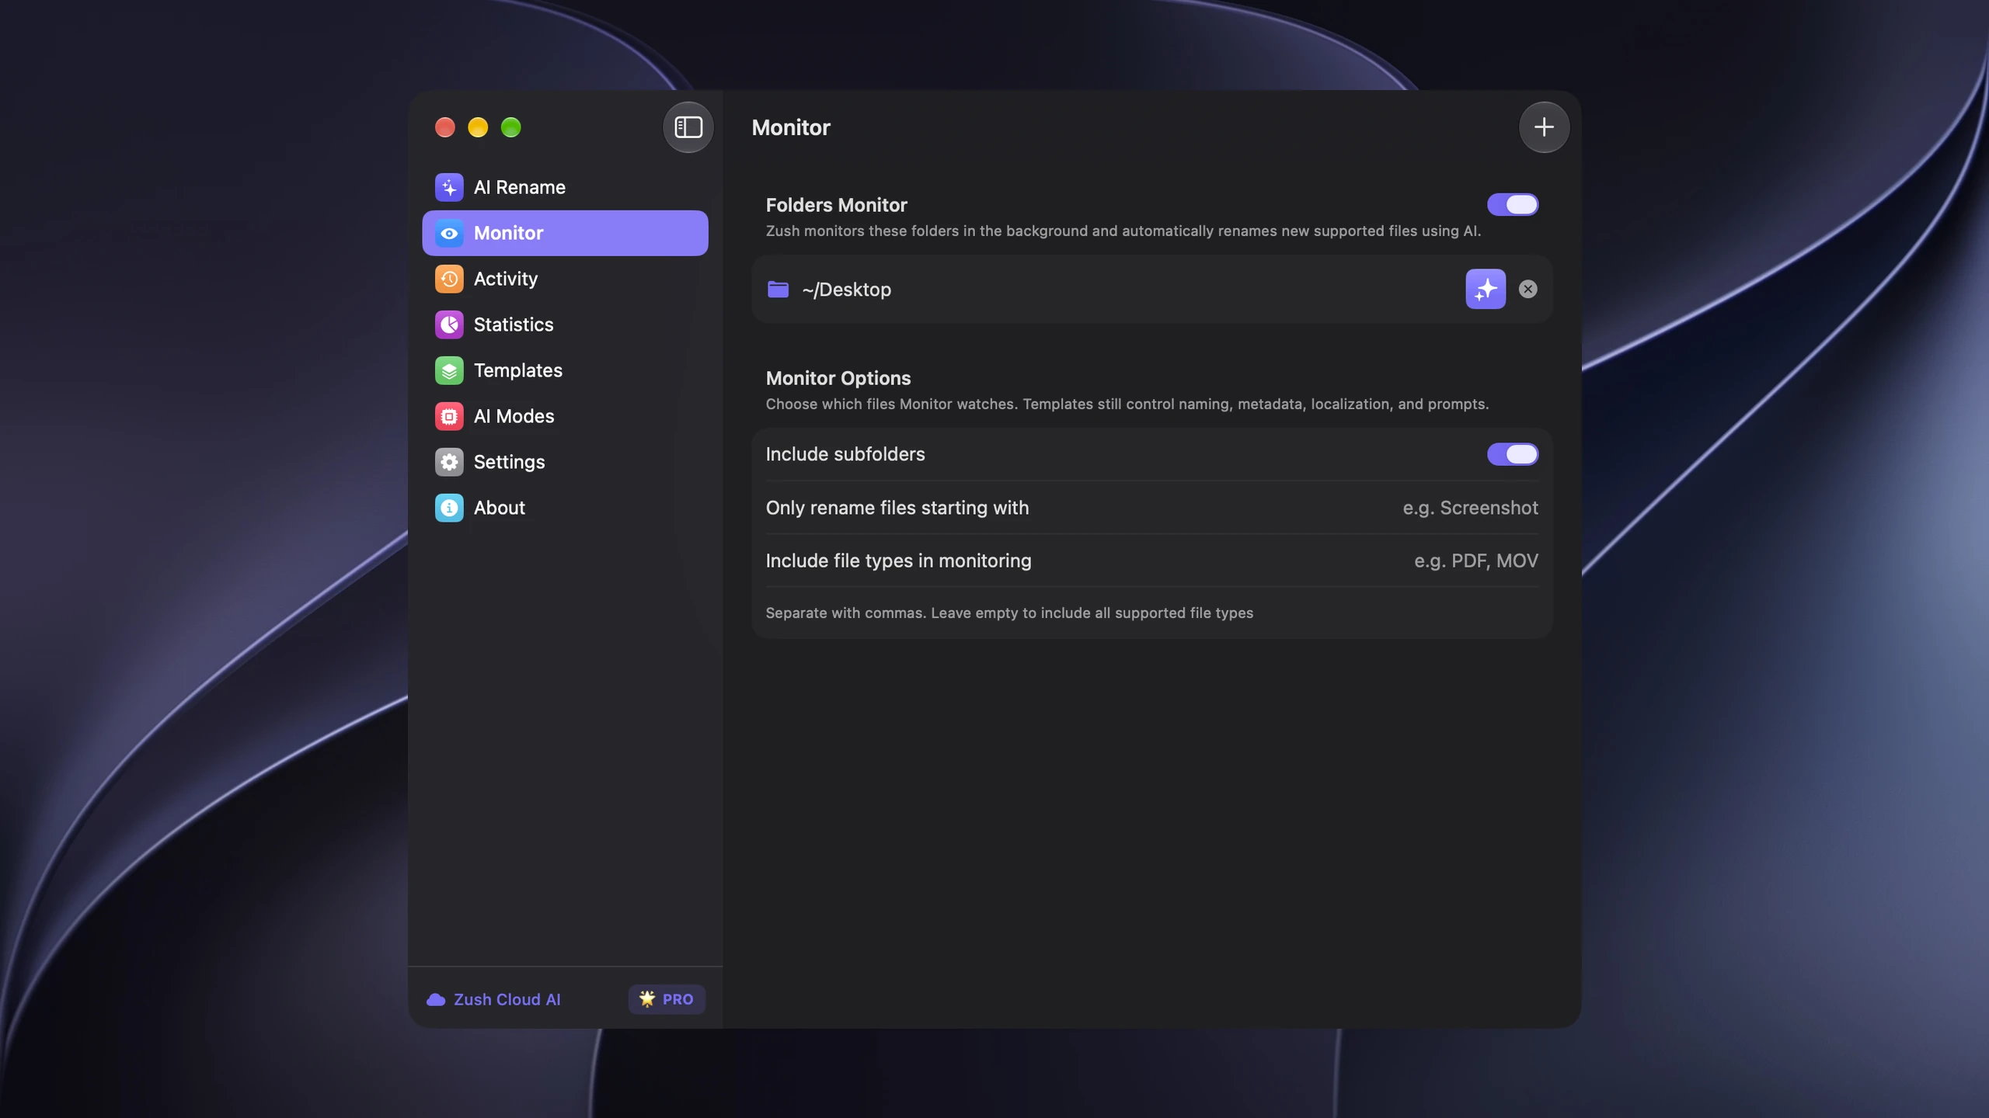Click the purple folder icon beside ~/Desktop

click(778, 290)
